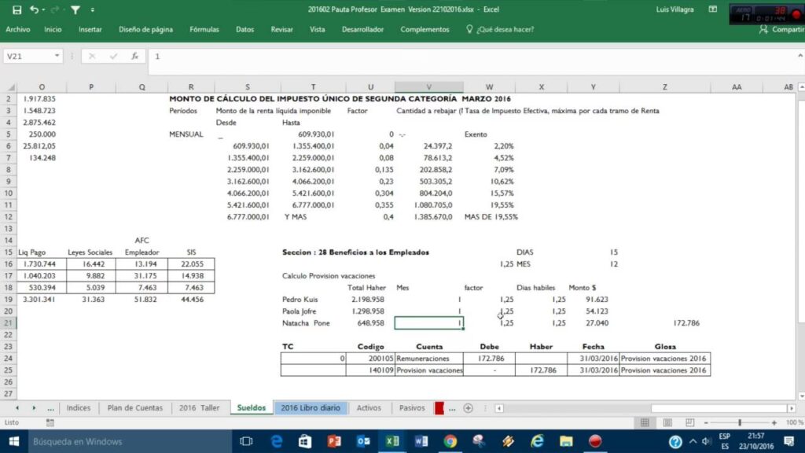Click the Undo arrow icon
Viewport: 805px width, 453px height.
tap(34, 9)
